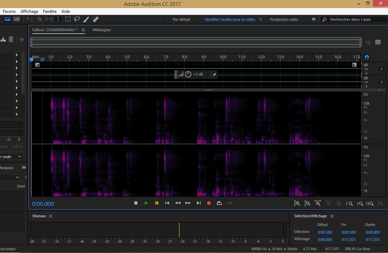The image size is (388, 253).
Task: Start playback with green Play button
Action: (x=146, y=203)
